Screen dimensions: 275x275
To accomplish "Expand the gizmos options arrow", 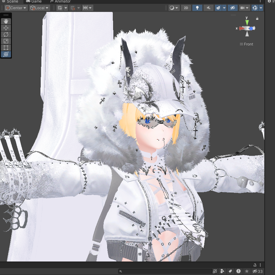I will coord(261,8).
